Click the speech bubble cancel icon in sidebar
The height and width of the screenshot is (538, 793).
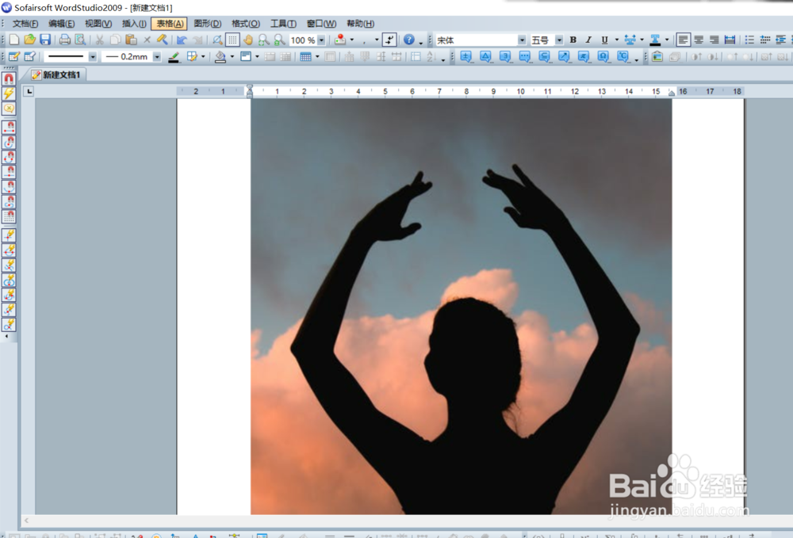point(9,108)
